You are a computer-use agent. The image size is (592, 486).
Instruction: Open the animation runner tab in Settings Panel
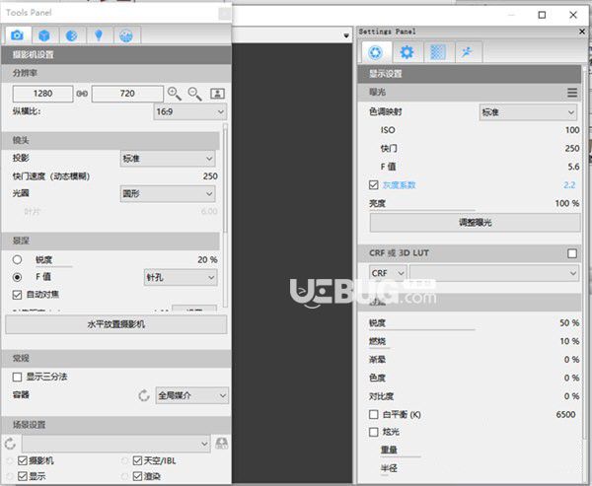(468, 52)
